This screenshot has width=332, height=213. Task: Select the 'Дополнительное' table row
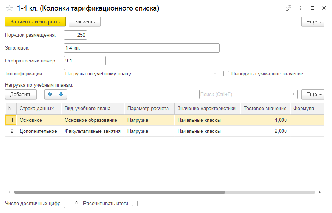tap(38, 131)
